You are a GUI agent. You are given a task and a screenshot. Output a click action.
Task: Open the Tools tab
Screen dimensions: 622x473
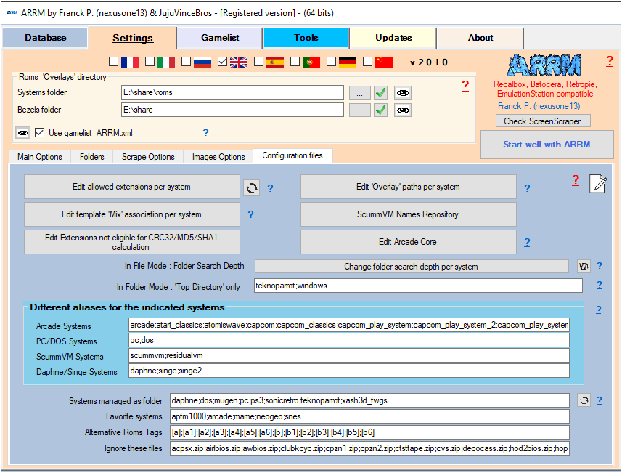click(306, 38)
